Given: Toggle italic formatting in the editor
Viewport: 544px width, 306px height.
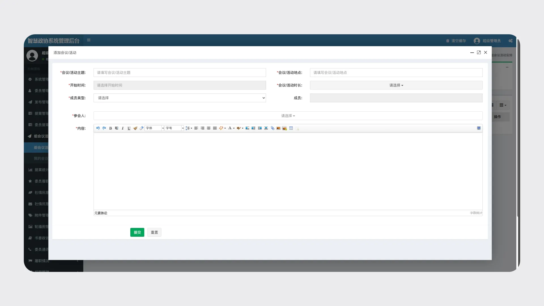Looking at the screenshot, I should [x=123, y=128].
